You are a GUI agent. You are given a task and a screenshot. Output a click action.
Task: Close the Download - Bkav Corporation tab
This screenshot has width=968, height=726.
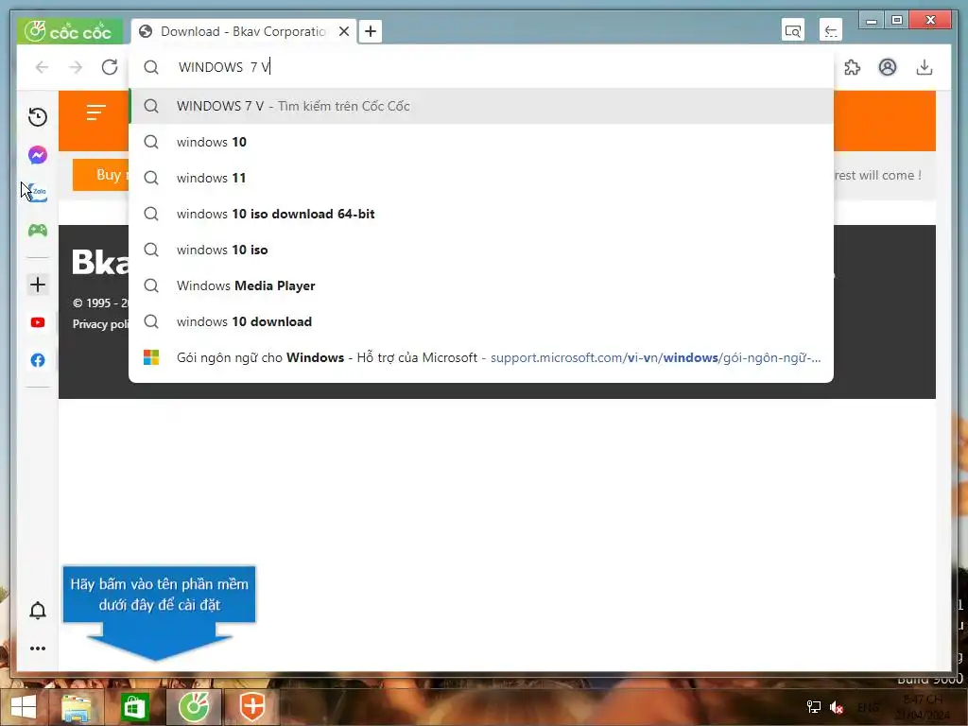[344, 31]
